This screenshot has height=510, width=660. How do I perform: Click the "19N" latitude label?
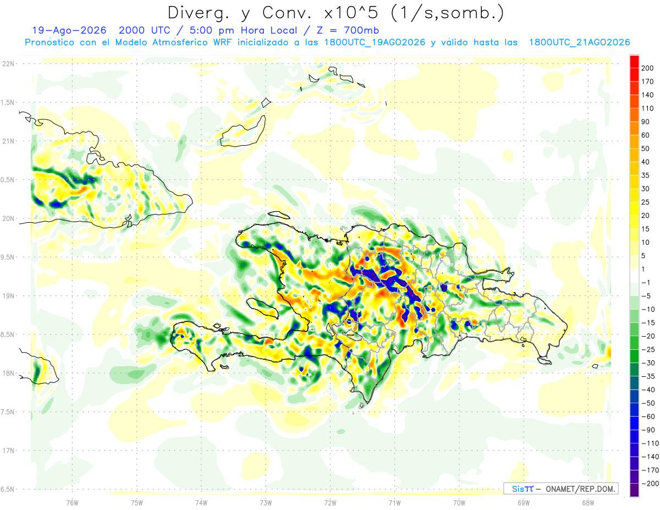pyautogui.click(x=8, y=296)
